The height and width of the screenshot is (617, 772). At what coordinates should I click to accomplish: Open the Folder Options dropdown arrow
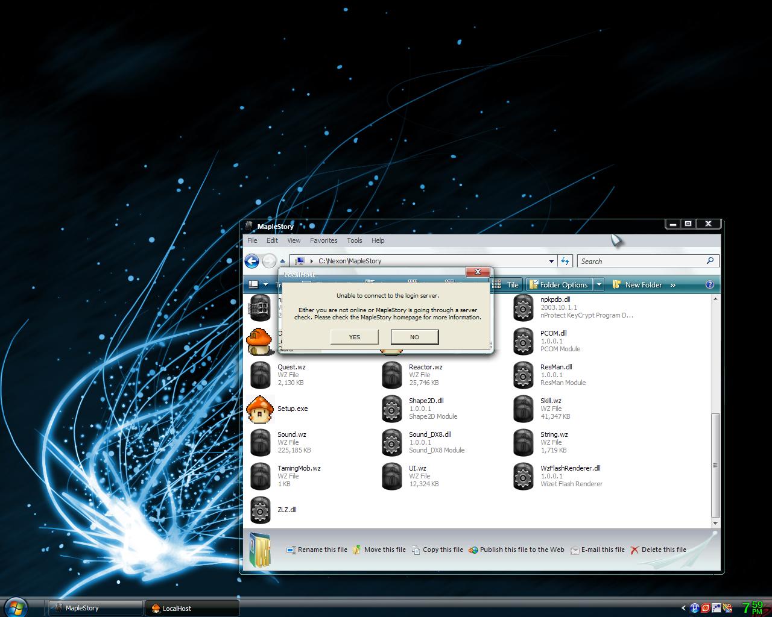pos(599,285)
